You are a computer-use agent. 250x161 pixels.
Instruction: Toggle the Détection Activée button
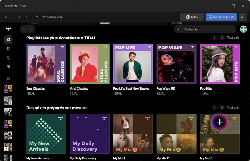pyautogui.click(x=222, y=17)
